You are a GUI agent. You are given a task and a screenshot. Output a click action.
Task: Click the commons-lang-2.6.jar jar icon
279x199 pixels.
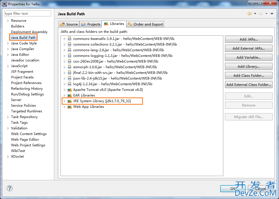(70, 50)
